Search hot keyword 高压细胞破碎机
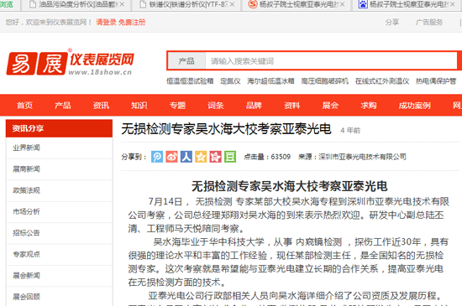The image size is (462, 306). 324,81
